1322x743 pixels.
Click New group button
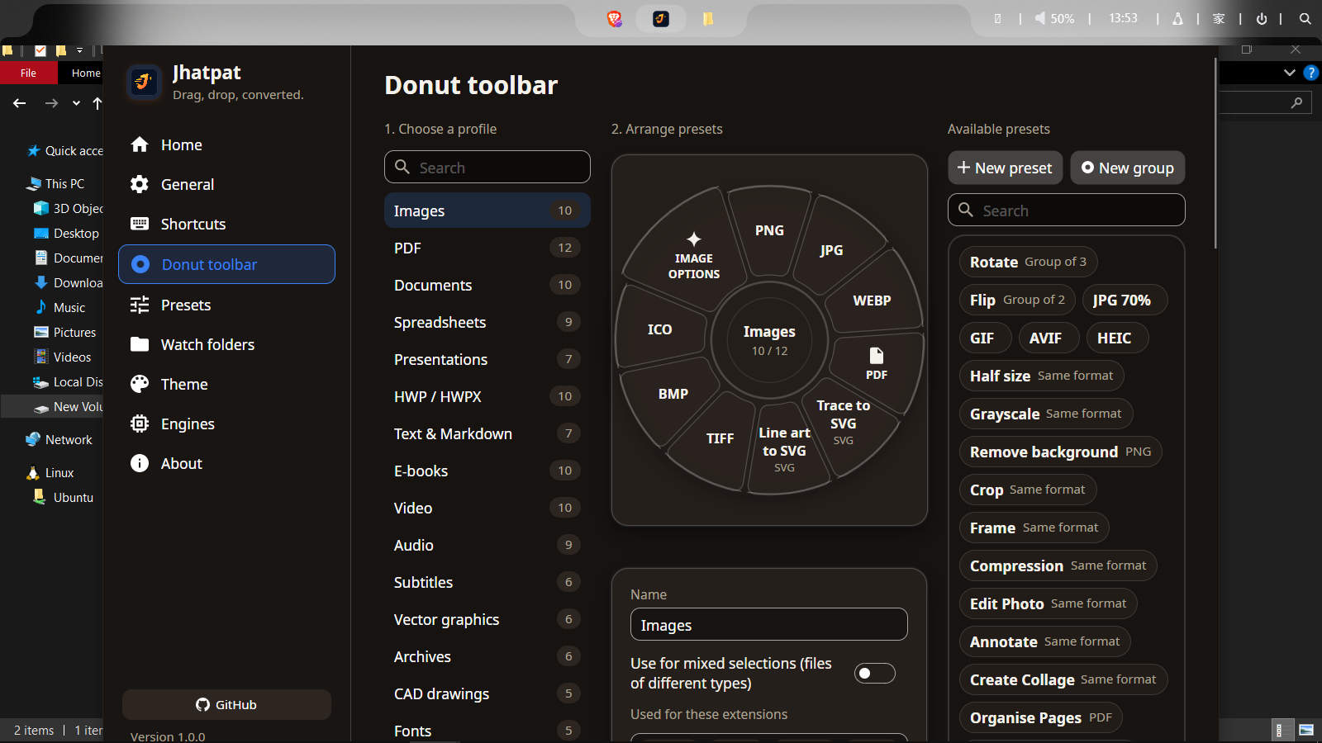tap(1127, 168)
